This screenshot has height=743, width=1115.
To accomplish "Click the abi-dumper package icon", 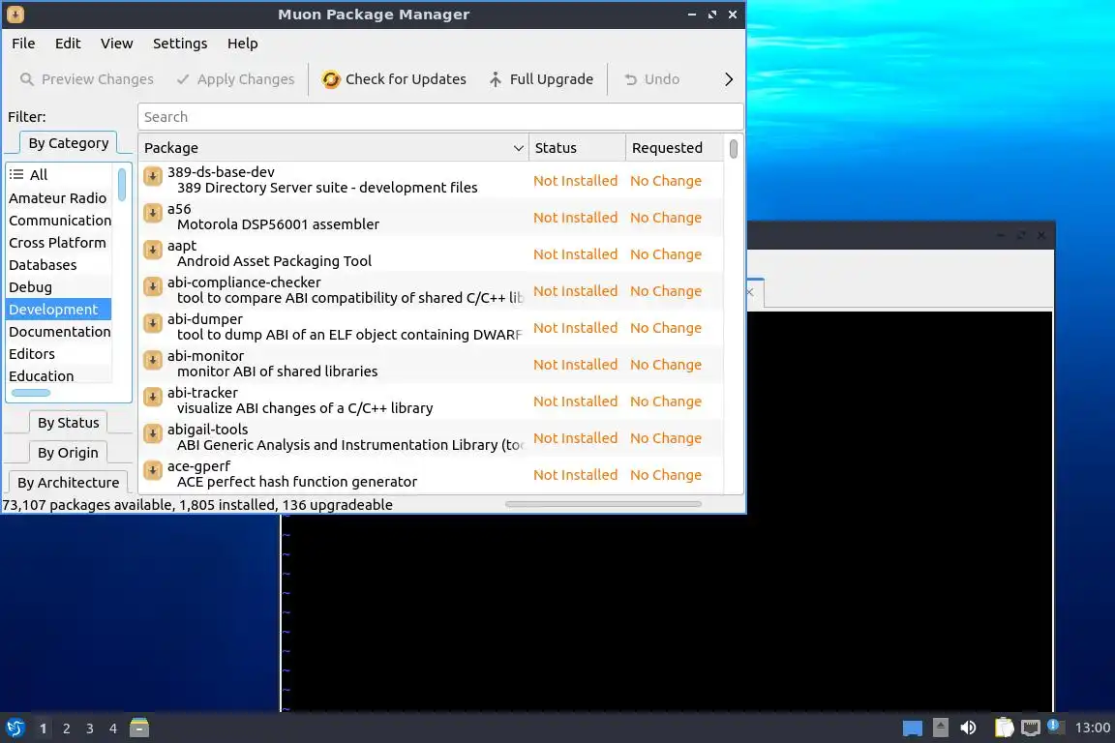I will pyautogui.click(x=153, y=323).
